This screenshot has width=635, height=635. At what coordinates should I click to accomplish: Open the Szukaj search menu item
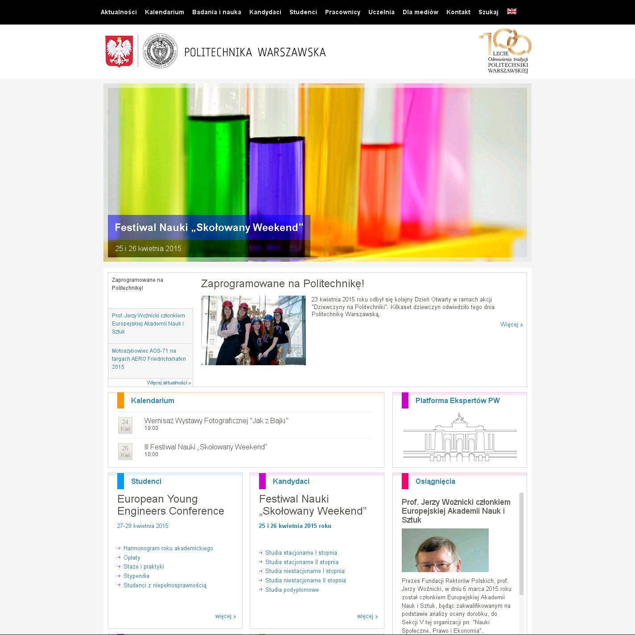pyautogui.click(x=488, y=12)
